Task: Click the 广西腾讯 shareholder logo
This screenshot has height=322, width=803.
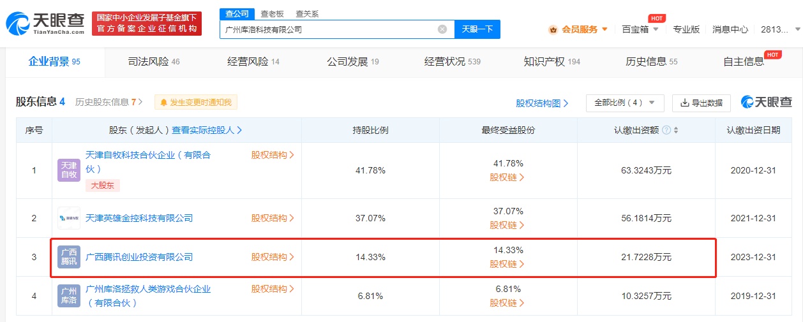Action: [x=69, y=257]
